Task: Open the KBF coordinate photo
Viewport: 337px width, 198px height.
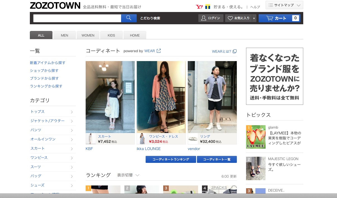Action: [x=110, y=97]
